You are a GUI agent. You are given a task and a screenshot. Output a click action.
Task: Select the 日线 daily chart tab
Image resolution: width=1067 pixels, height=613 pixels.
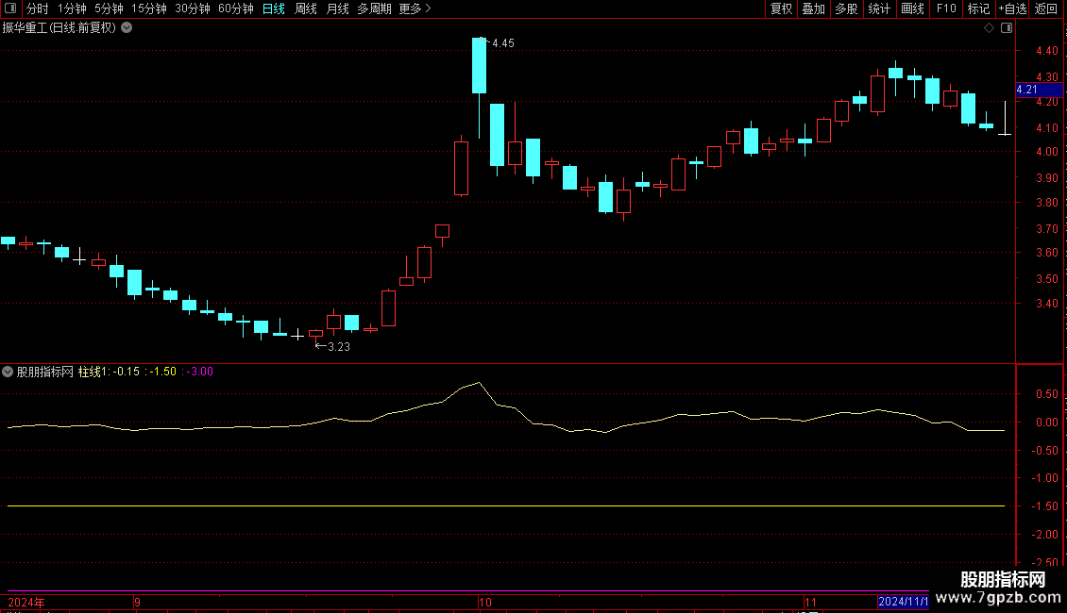274,8
